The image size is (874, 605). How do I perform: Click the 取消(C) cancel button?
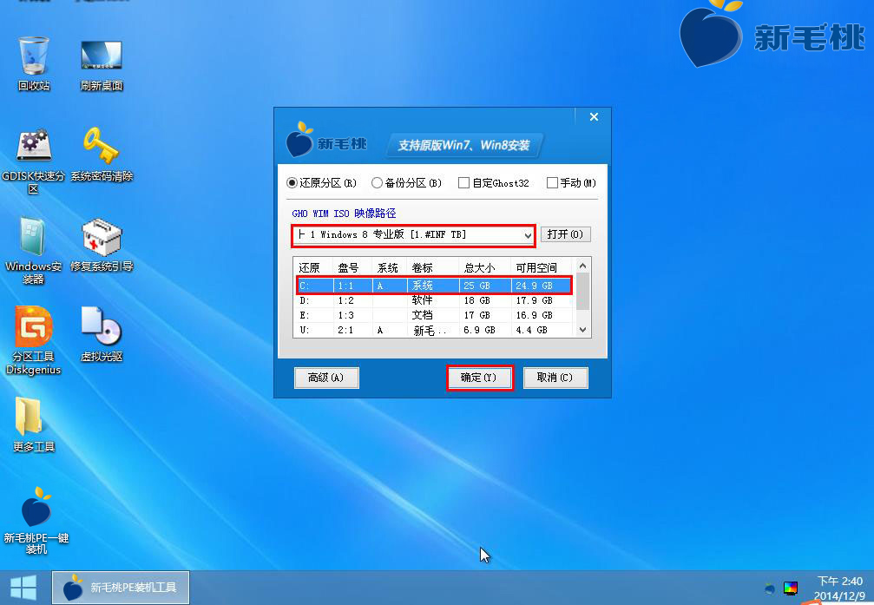[x=555, y=378]
